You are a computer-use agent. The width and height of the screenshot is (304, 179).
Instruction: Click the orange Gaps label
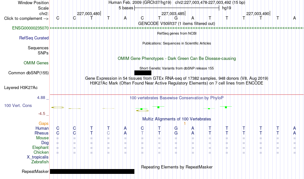tap(44, 124)
